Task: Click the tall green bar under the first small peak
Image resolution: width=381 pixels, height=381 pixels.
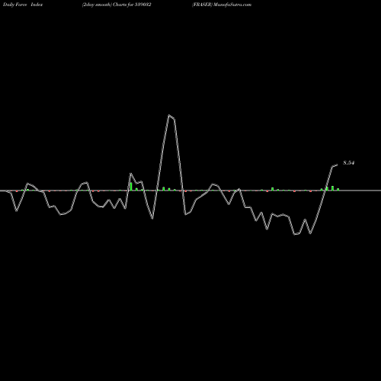Action: click(131, 187)
